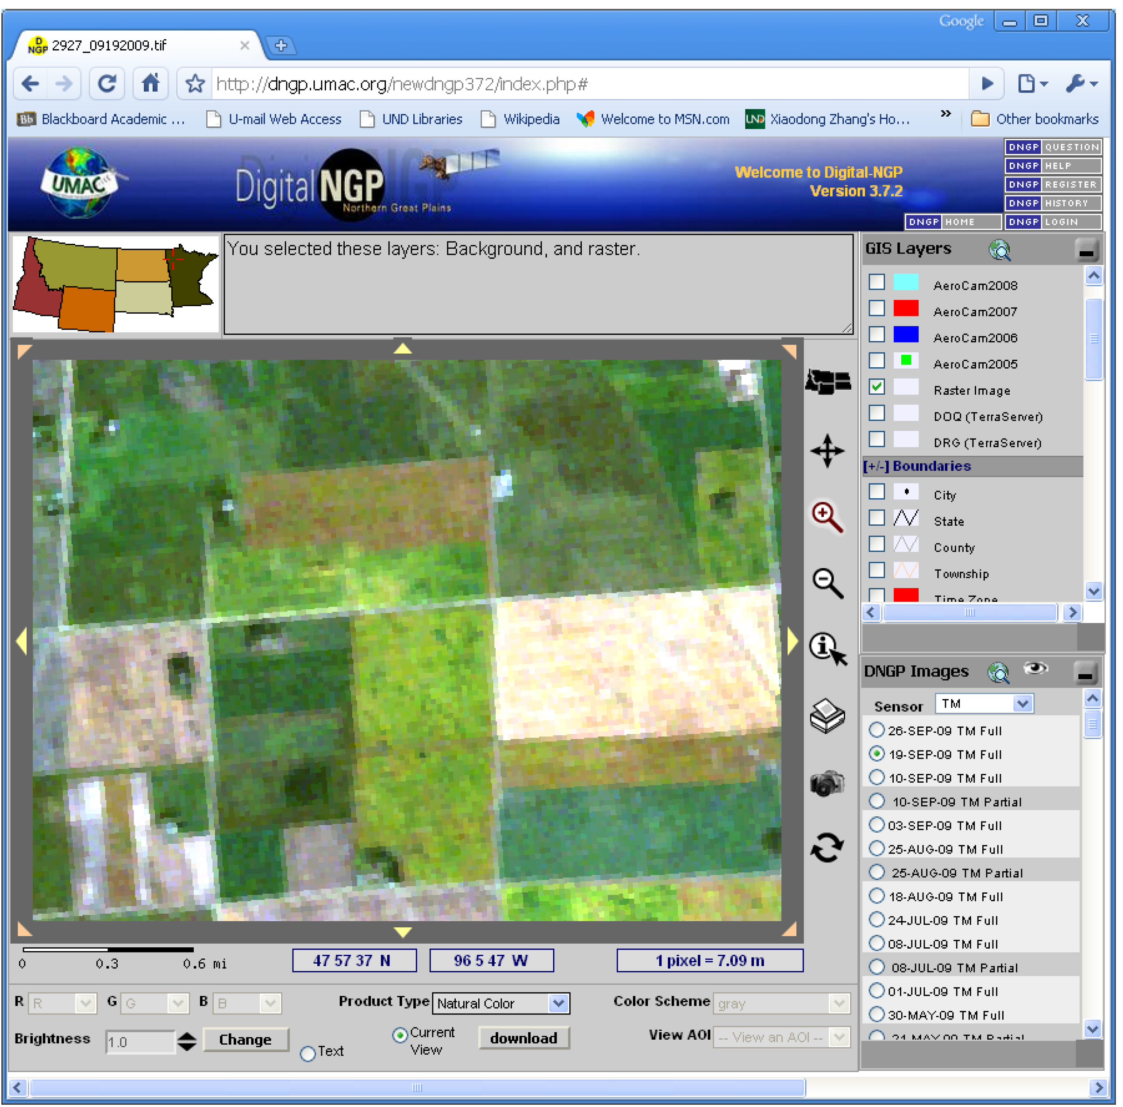Image resolution: width=1123 pixels, height=1107 pixels.
Task: Click the download button
Action: click(x=524, y=1038)
